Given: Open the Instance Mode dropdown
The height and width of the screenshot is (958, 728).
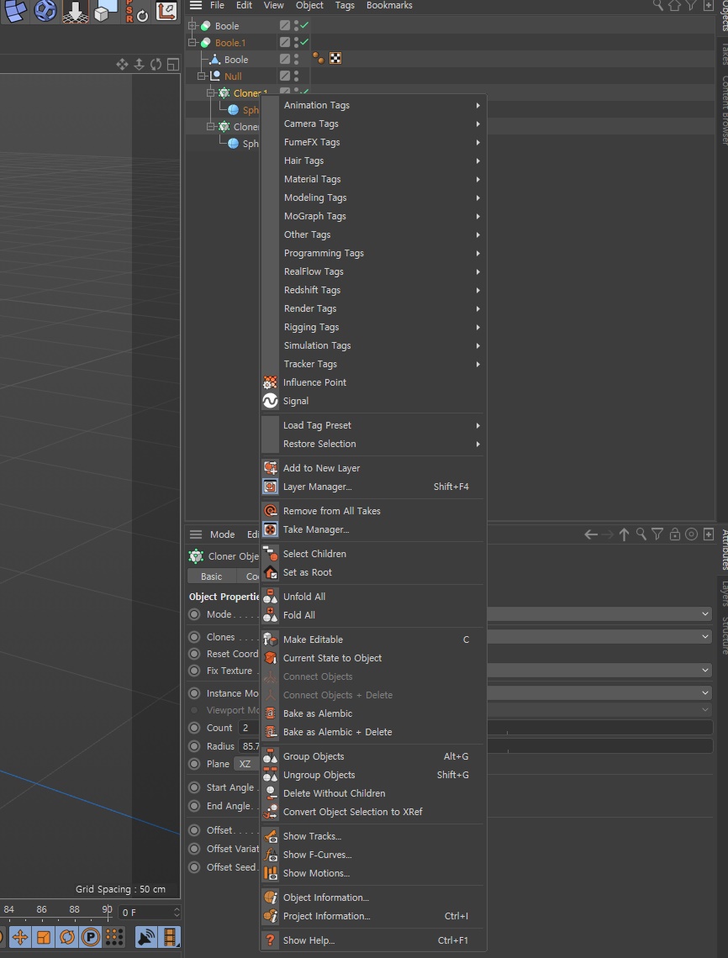Looking at the screenshot, I should 599,692.
